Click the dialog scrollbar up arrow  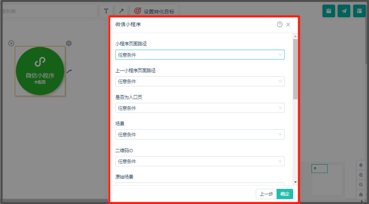tap(295, 36)
